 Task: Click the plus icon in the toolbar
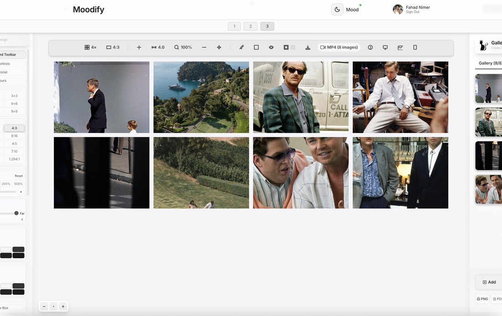coord(139,47)
